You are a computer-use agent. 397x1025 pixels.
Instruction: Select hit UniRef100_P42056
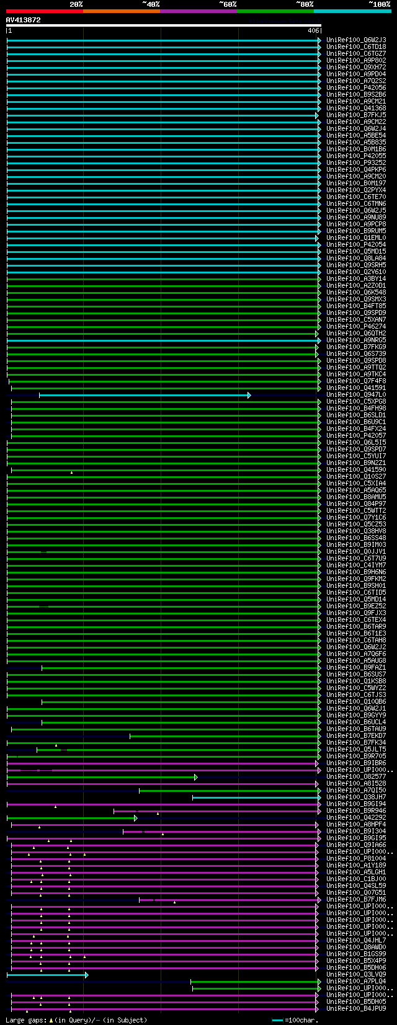pos(356,87)
